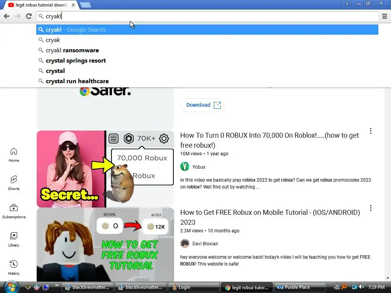Expand the quick launch overflow chevron

pyautogui.click(x=57, y=285)
